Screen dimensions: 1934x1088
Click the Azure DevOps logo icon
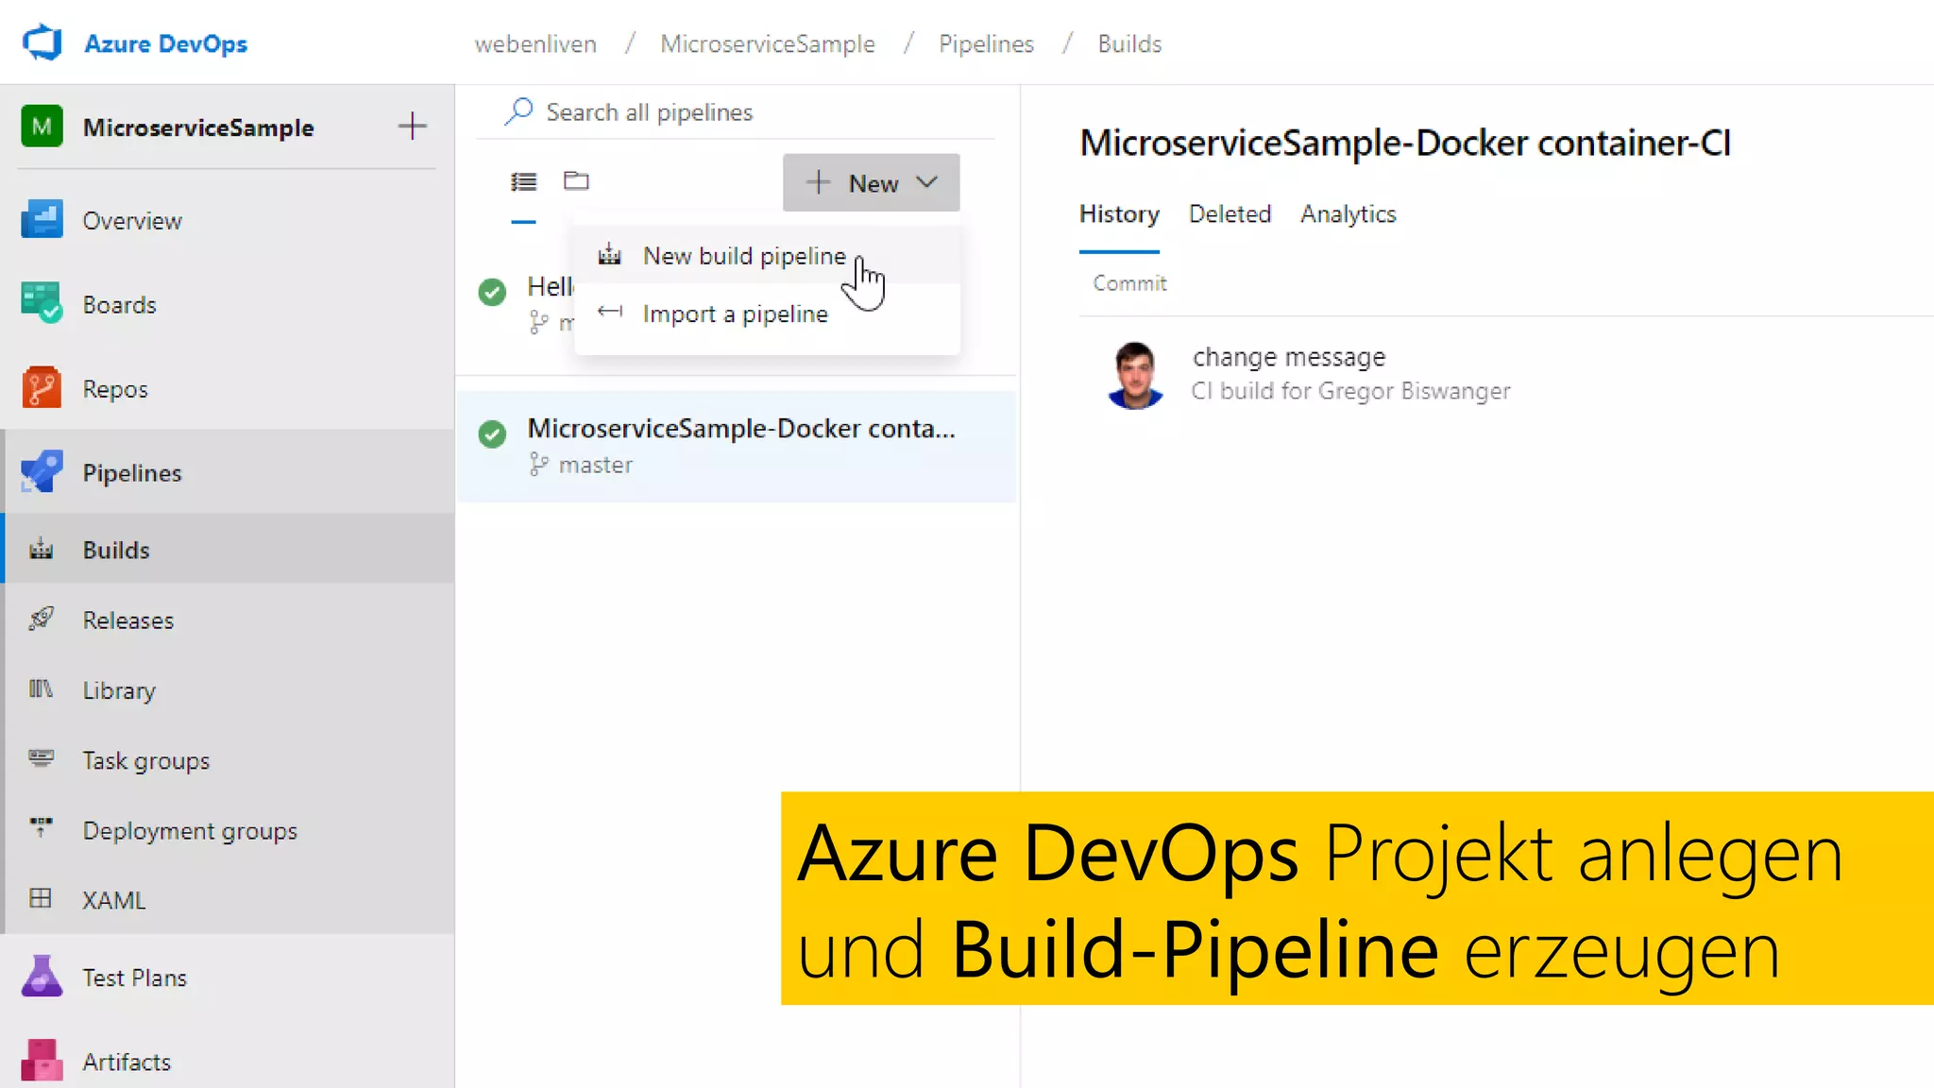click(x=42, y=43)
